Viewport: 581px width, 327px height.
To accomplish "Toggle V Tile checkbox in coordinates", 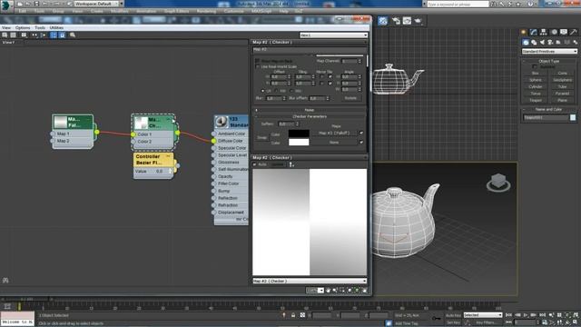I will (330, 84).
